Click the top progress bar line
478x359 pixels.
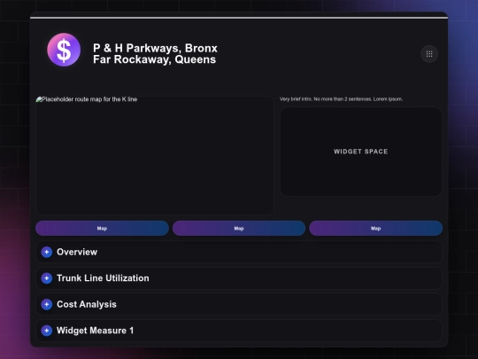tap(239, 18)
